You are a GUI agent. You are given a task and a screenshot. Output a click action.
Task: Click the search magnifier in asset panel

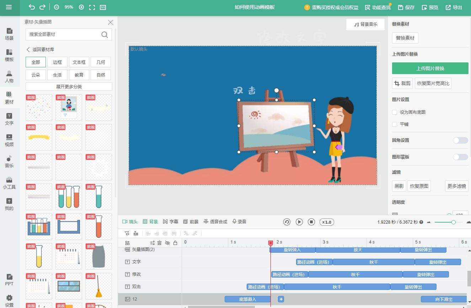[x=105, y=34]
